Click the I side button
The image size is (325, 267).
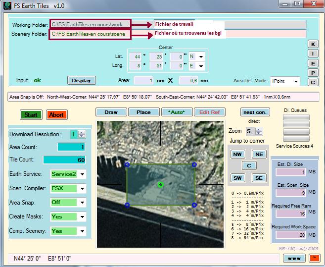coord(313,53)
